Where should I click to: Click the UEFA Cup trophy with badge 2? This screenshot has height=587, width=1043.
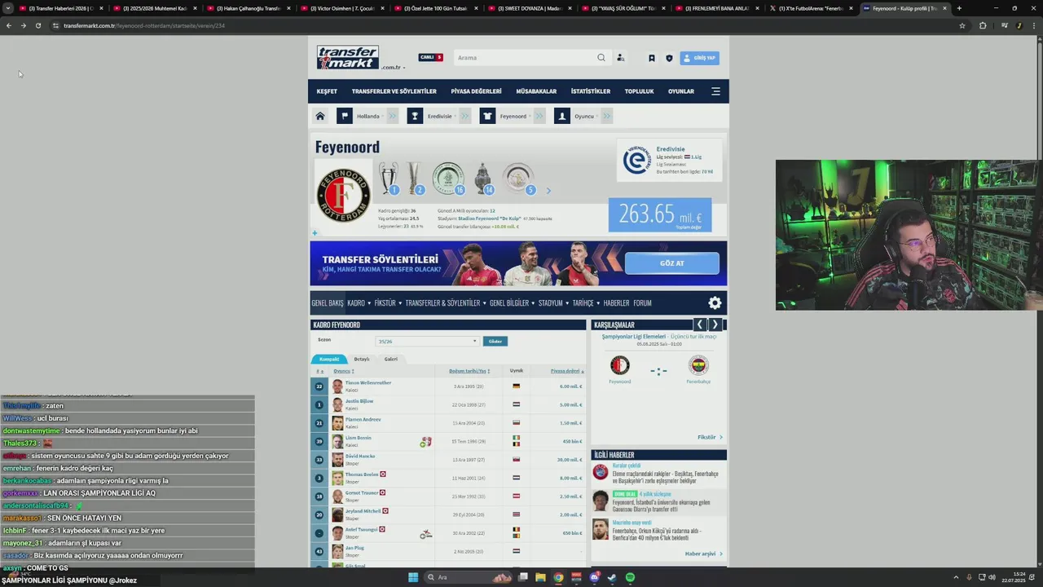point(416,179)
